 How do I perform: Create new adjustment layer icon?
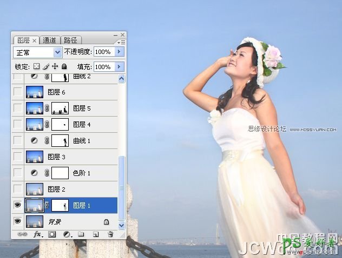(67, 234)
